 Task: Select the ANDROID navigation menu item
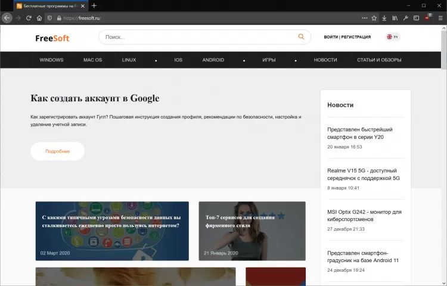click(x=213, y=60)
